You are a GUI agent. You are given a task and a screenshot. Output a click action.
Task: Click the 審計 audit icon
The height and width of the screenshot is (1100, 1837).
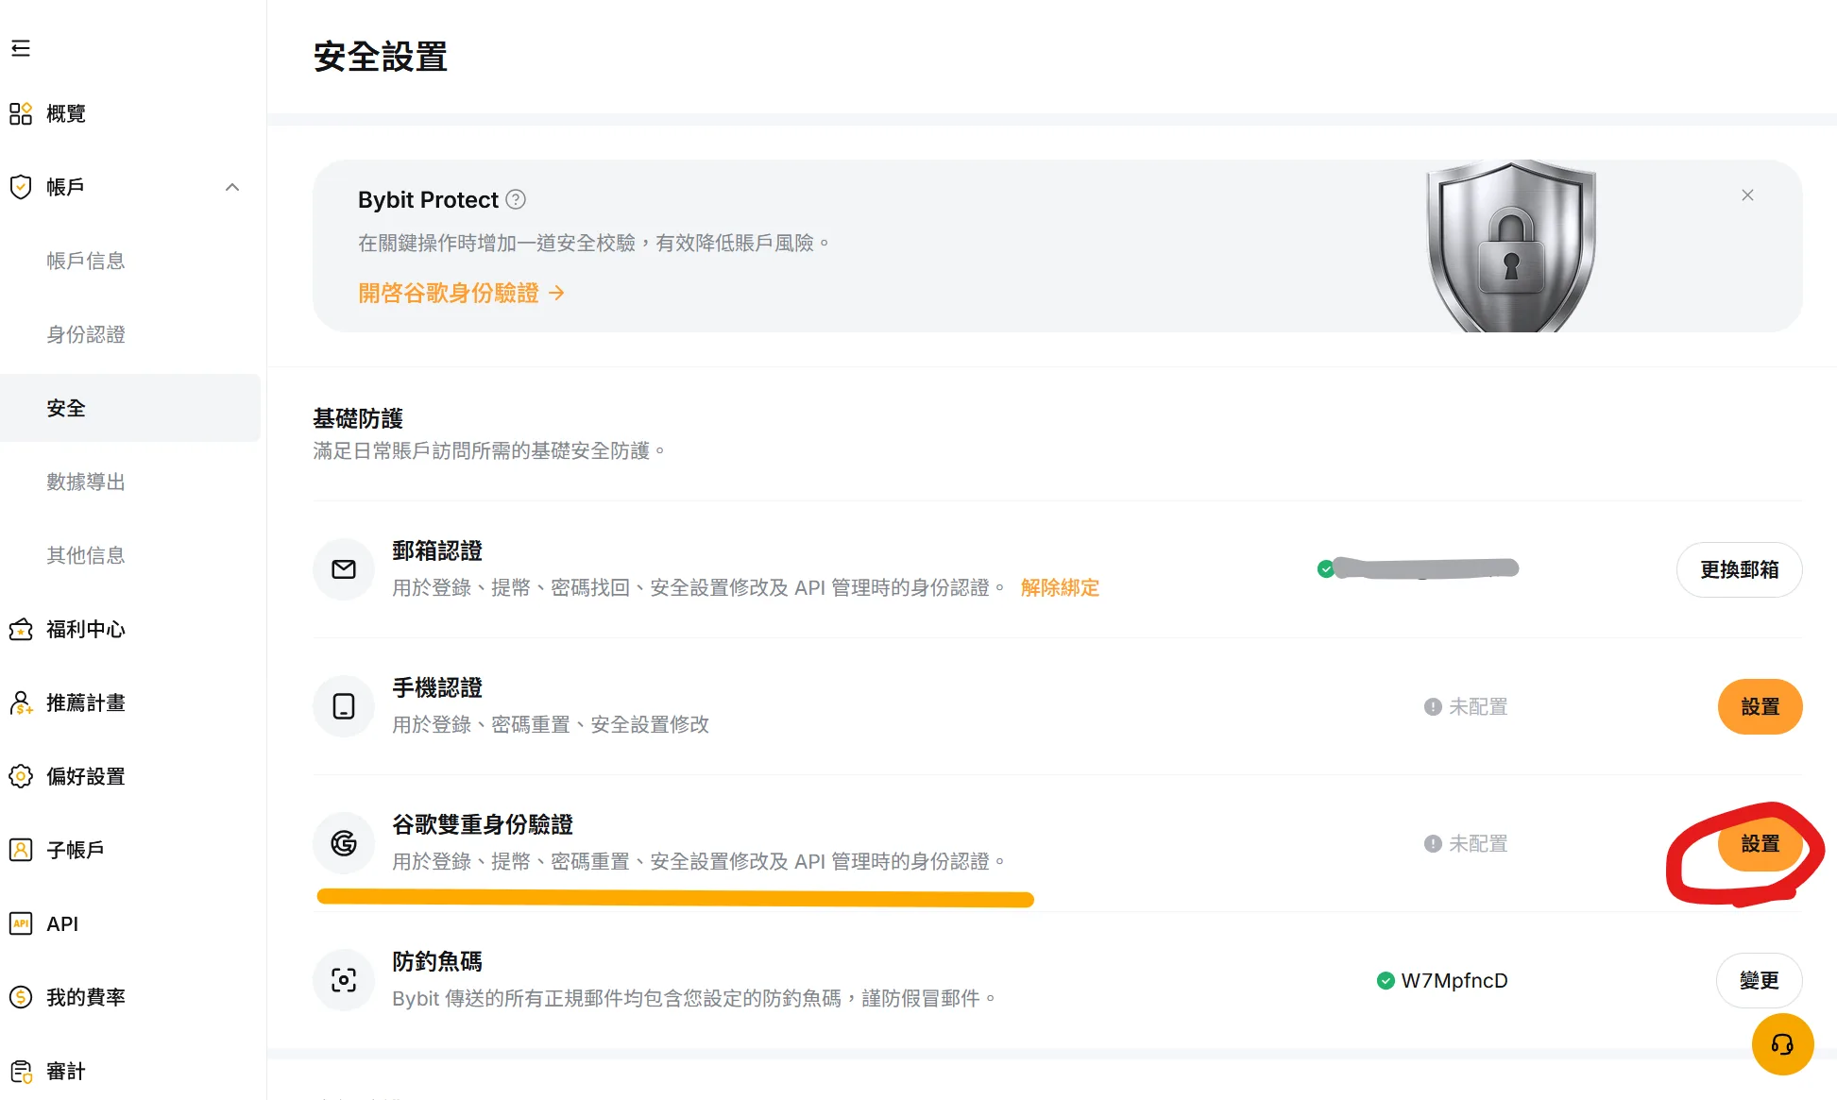21,1071
